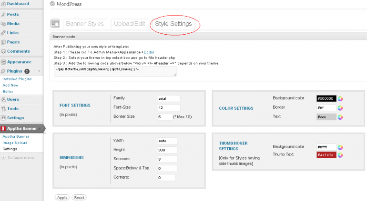Click the black #000000 background color field
The height and width of the screenshot is (201, 367).
pos(326,98)
